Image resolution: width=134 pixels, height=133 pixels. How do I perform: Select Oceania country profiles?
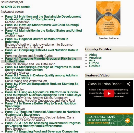(x=95, y=66)
